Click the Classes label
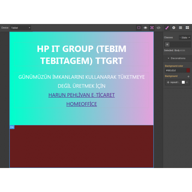The height and width of the screenshot is (192, 192). [x=168, y=38]
